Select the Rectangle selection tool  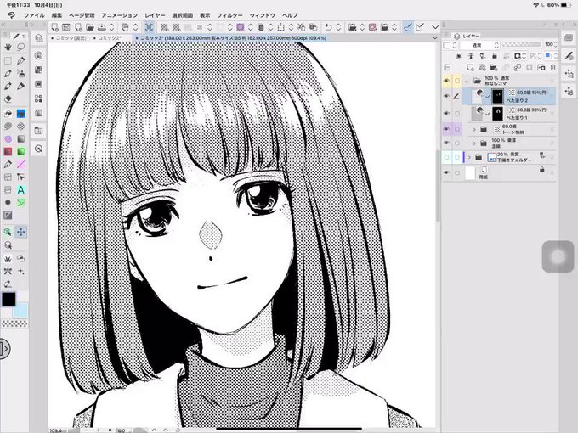pyautogui.click(x=8, y=60)
